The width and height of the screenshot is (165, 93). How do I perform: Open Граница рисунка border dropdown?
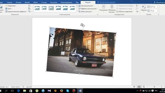pos(86,6)
